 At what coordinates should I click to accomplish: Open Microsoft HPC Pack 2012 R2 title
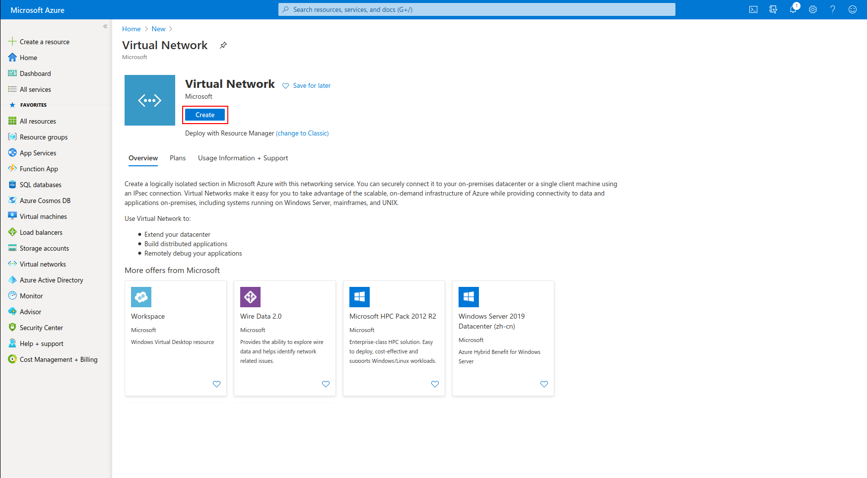click(x=393, y=316)
